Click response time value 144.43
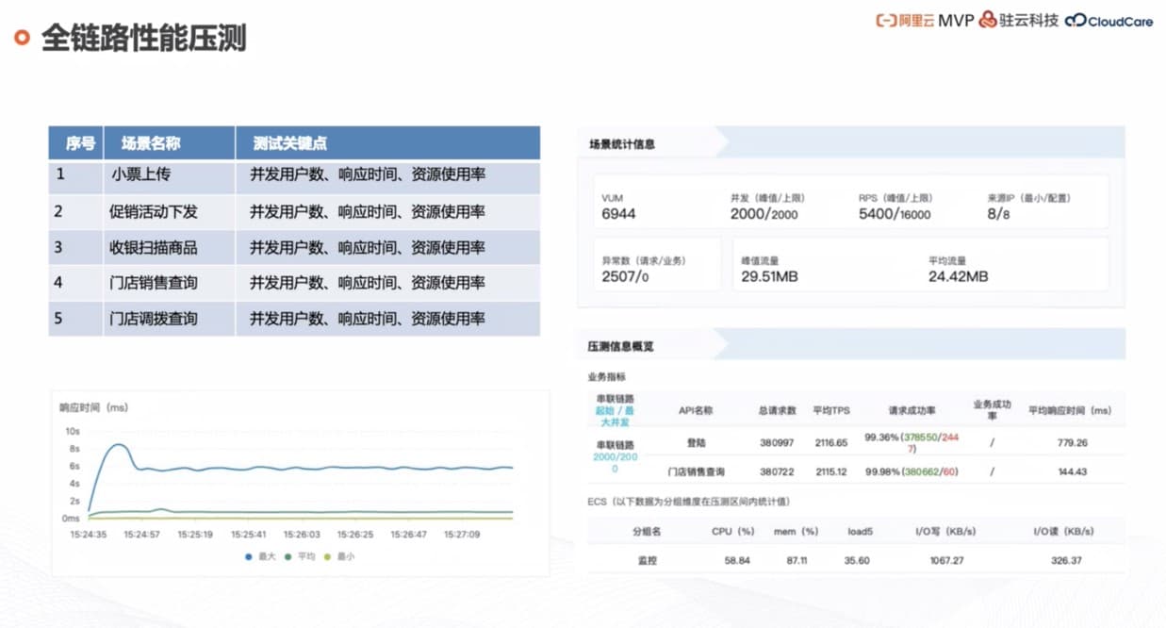Image resolution: width=1166 pixels, height=628 pixels. click(x=1073, y=471)
